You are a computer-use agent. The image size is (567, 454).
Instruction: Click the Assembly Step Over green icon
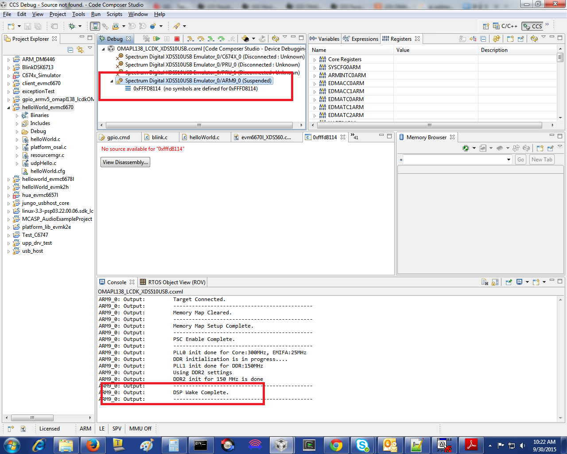click(x=221, y=39)
